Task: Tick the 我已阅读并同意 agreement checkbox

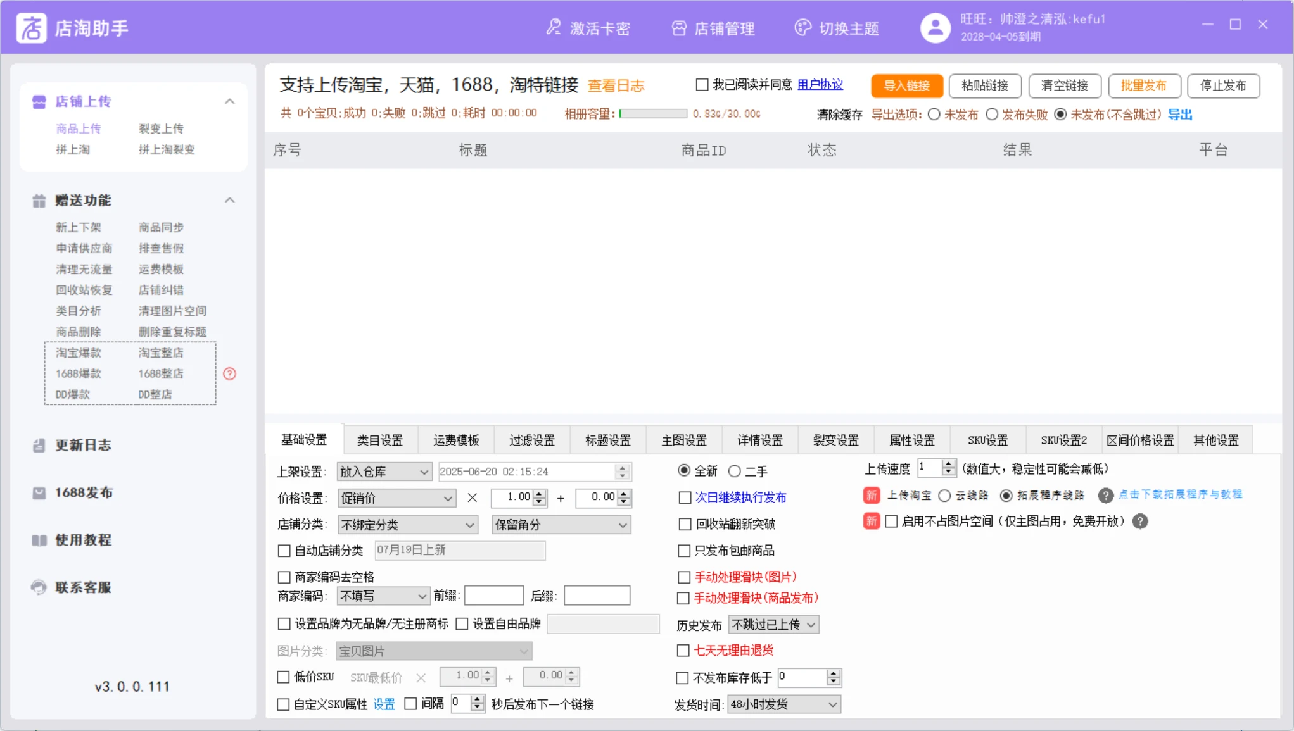Action: [x=702, y=85]
